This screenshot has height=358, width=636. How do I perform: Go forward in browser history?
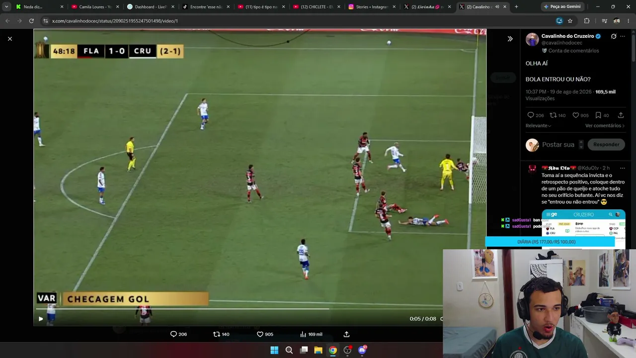coord(19,21)
